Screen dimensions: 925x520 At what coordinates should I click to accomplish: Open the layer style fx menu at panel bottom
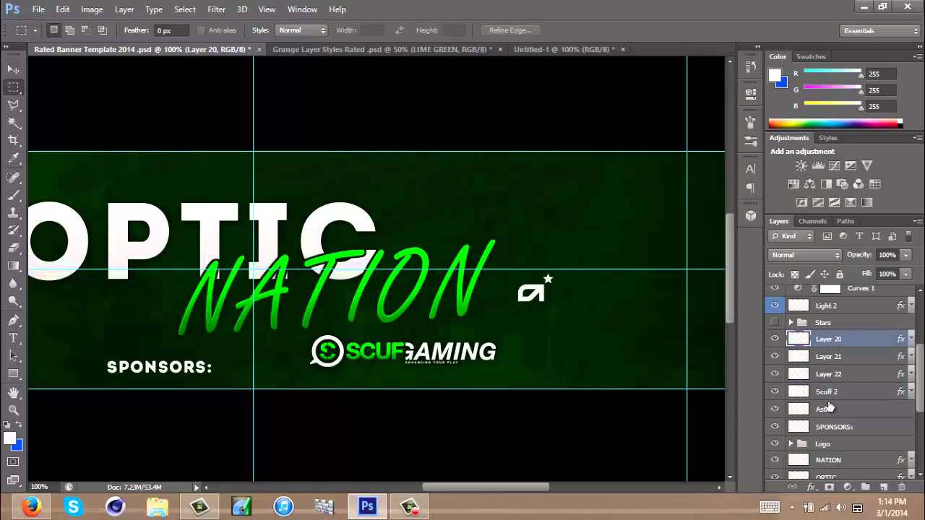click(811, 487)
